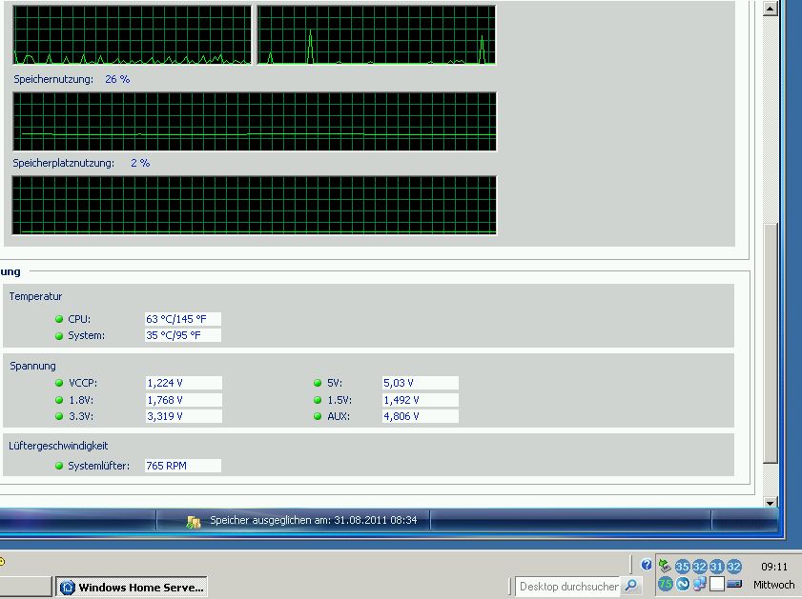This screenshot has width=802, height=599.
Task: Click the storage balanced status icon
Action: click(x=194, y=521)
